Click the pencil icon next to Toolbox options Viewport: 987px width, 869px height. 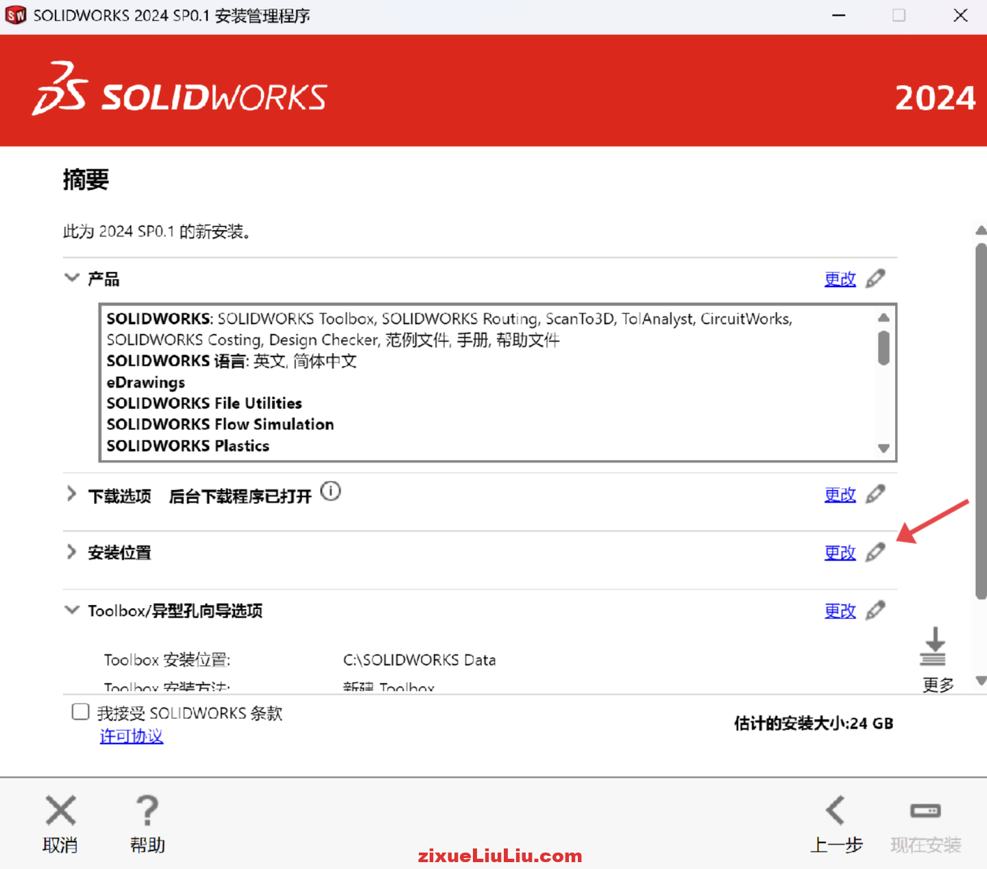875,610
